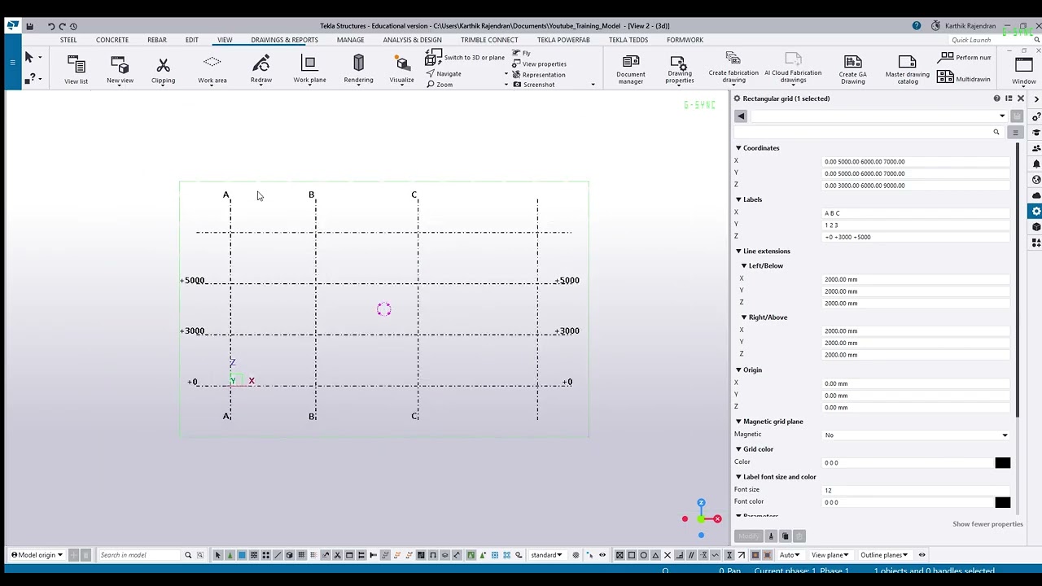1042x586 pixels.
Task: Collapse the Coordinates section
Action: [x=738, y=148]
